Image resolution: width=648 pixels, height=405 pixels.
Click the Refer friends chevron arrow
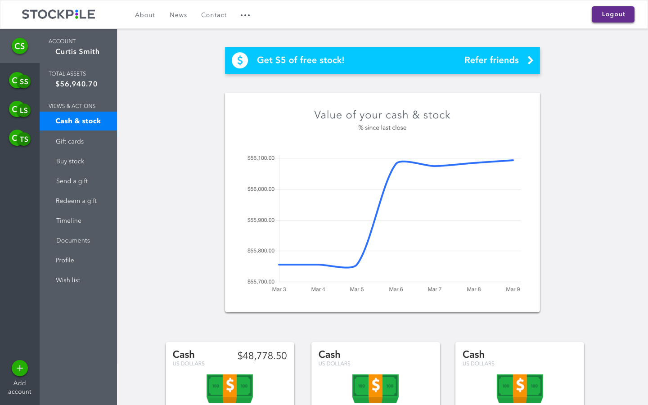point(530,60)
